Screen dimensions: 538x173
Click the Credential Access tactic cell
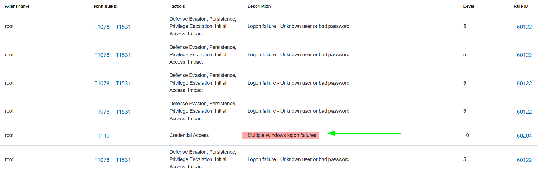[x=189, y=135]
